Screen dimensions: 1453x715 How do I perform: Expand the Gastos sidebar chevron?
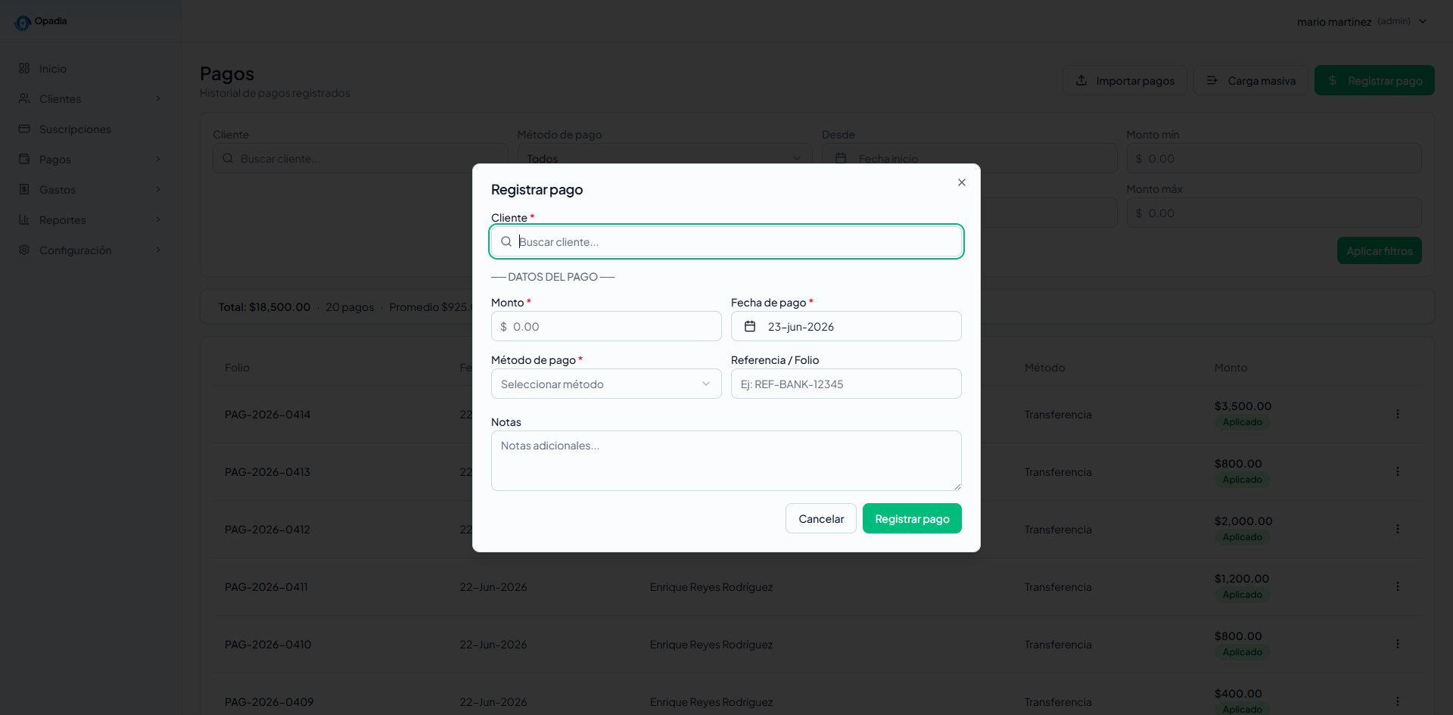(x=158, y=189)
